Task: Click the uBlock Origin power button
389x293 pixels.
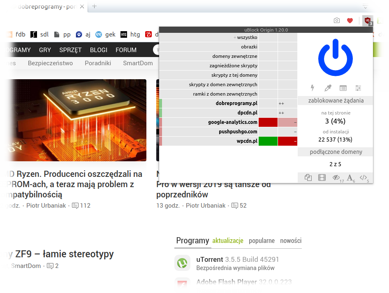Action: [336, 57]
